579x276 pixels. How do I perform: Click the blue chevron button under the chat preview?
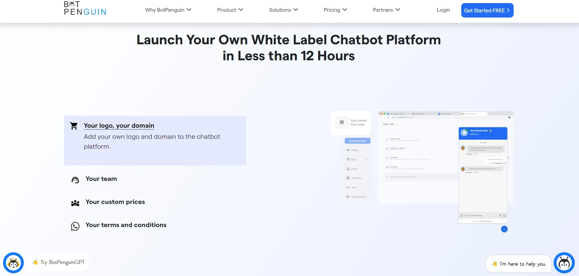(504, 229)
